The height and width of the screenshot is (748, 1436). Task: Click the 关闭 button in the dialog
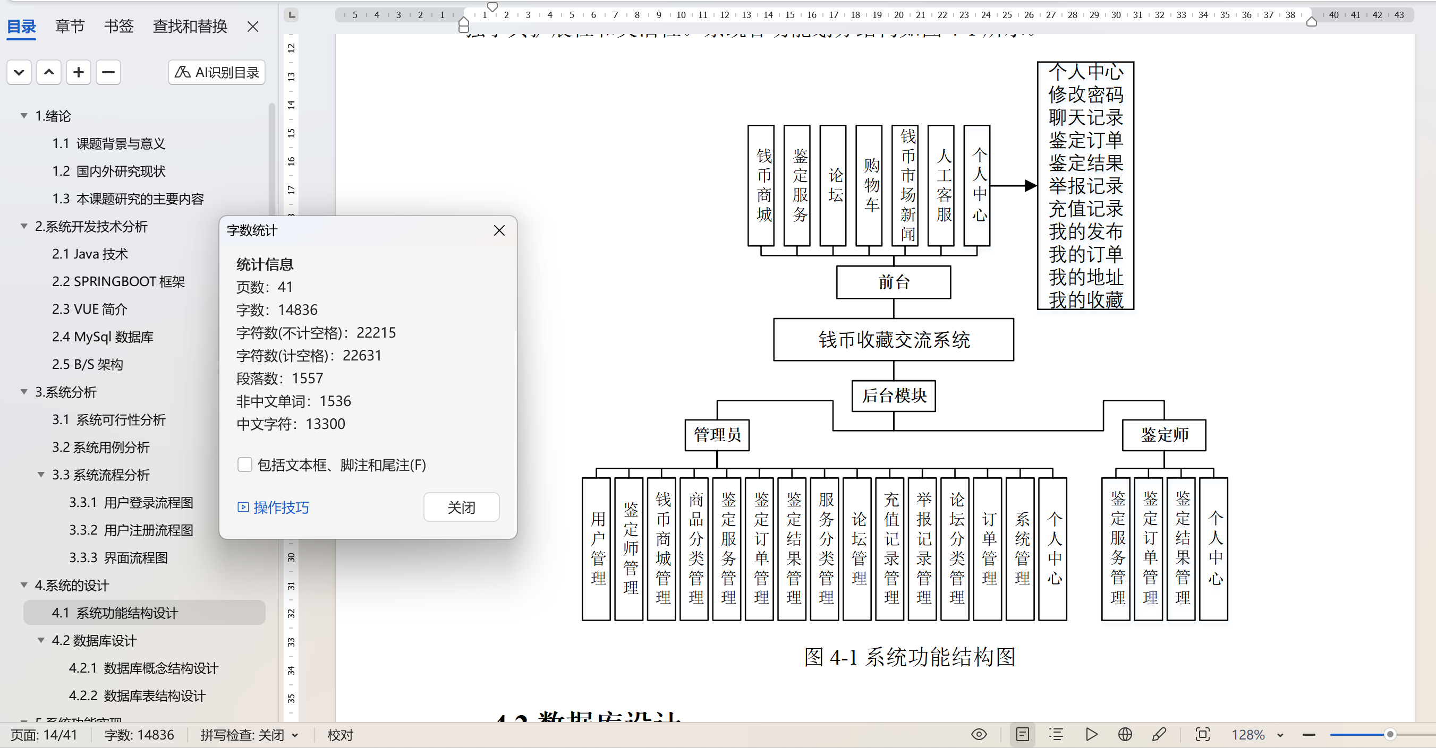point(461,507)
